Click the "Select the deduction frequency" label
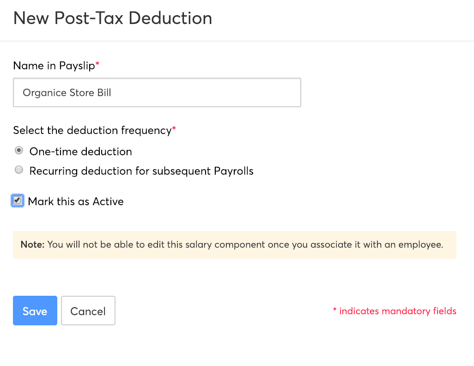The height and width of the screenshot is (366, 474). coord(92,130)
